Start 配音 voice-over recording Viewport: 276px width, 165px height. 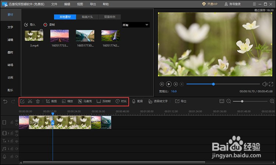137,101
